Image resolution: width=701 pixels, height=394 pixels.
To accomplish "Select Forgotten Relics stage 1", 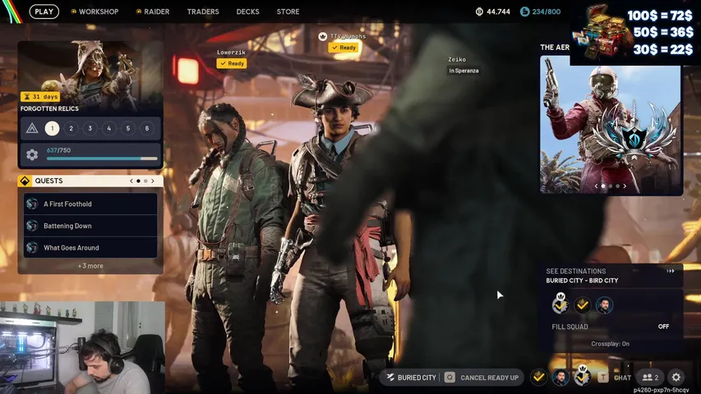I will coord(52,129).
